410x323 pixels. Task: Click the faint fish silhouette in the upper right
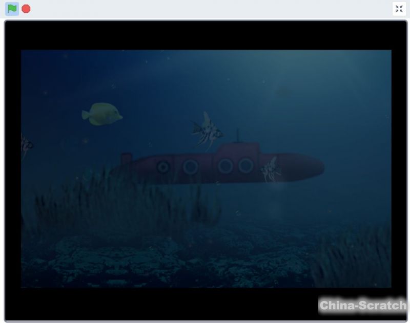(282, 93)
